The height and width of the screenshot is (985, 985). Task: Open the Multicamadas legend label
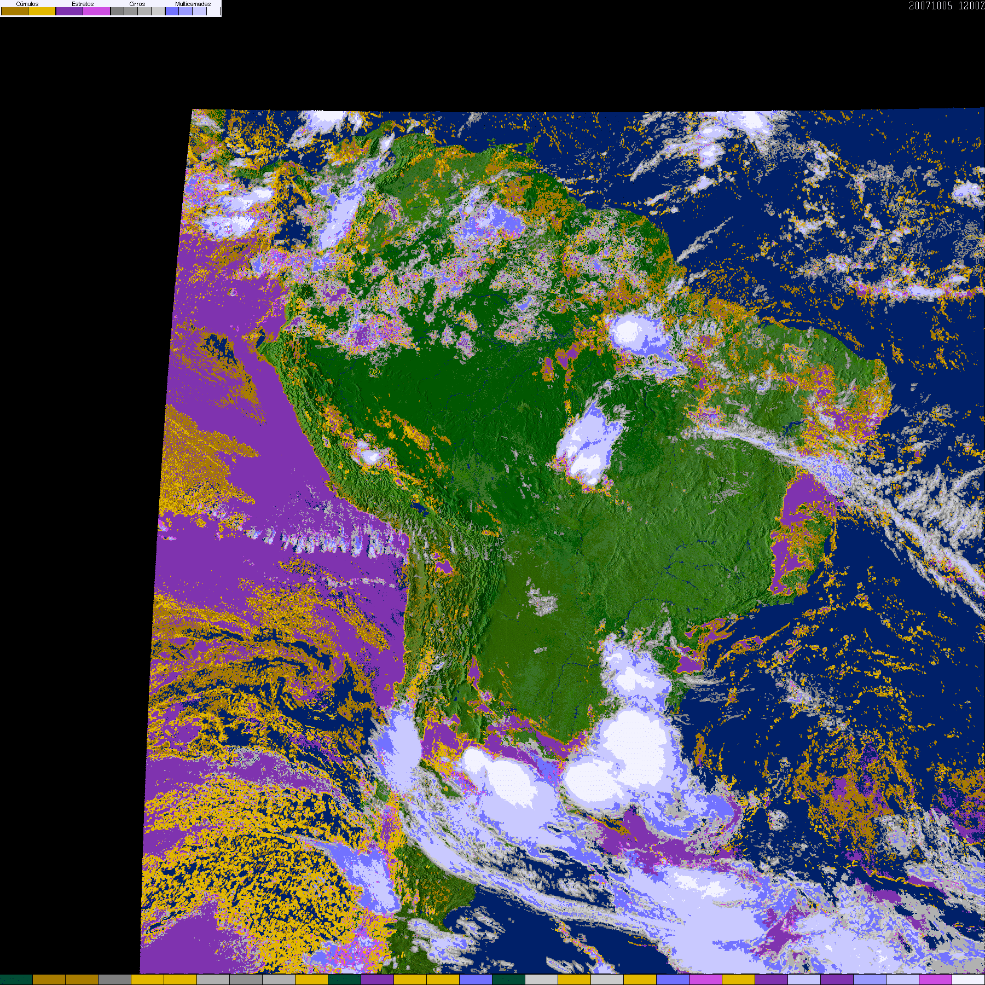193,4
